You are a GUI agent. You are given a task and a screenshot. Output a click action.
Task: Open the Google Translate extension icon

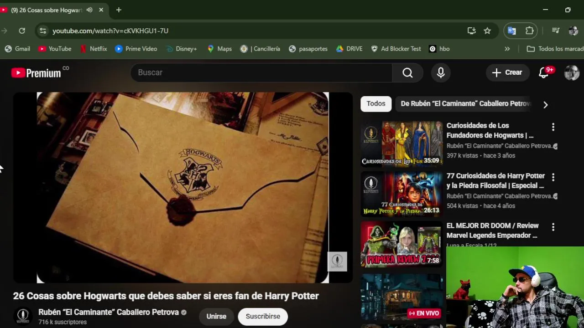512,31
